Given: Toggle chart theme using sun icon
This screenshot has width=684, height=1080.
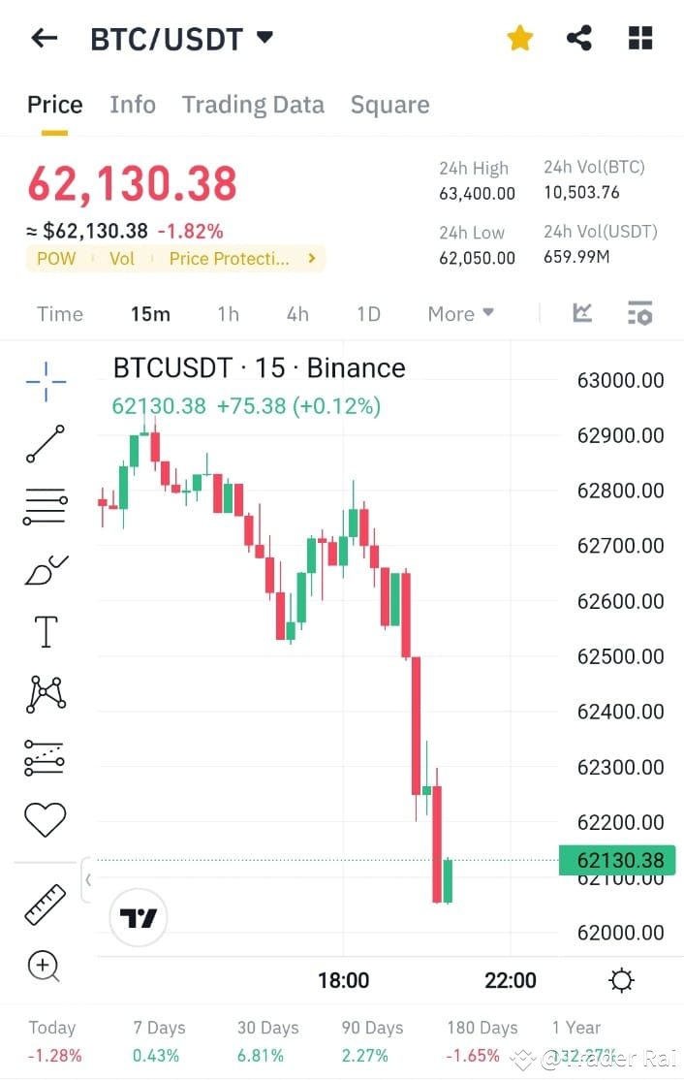Looking at the screenshot, I should [x=621, y=980].
